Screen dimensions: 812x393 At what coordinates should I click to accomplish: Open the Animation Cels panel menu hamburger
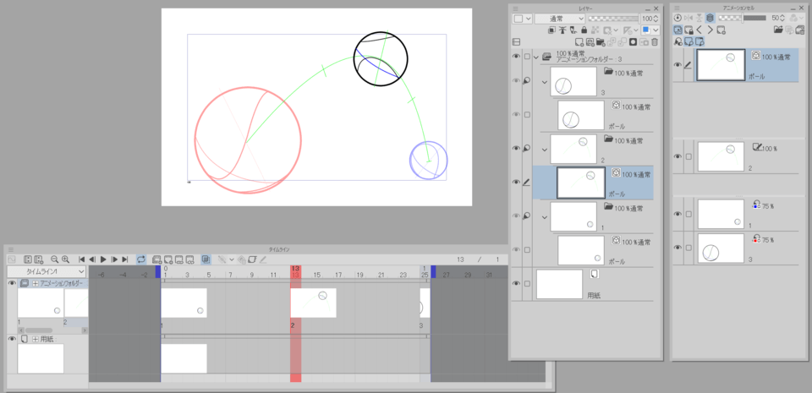coord(677,8)
